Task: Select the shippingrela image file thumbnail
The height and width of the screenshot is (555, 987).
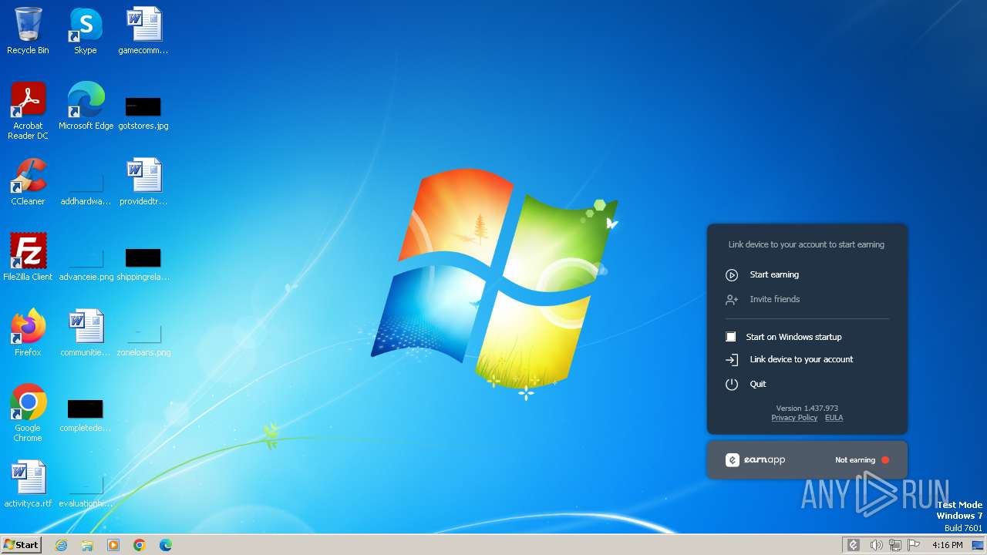Action: click(x=143, y=257)
